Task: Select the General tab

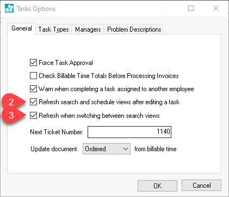Action: pos(22,28)
